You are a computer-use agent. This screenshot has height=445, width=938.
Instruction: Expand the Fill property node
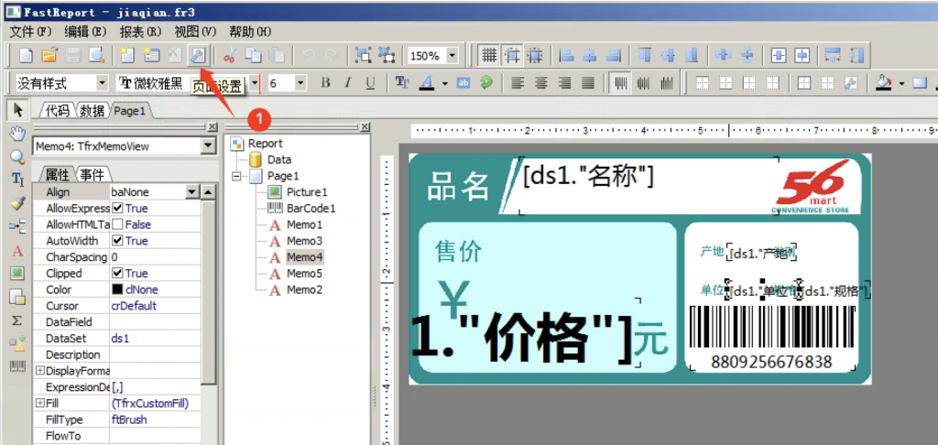pyautogui.click(x=39, y=404)
